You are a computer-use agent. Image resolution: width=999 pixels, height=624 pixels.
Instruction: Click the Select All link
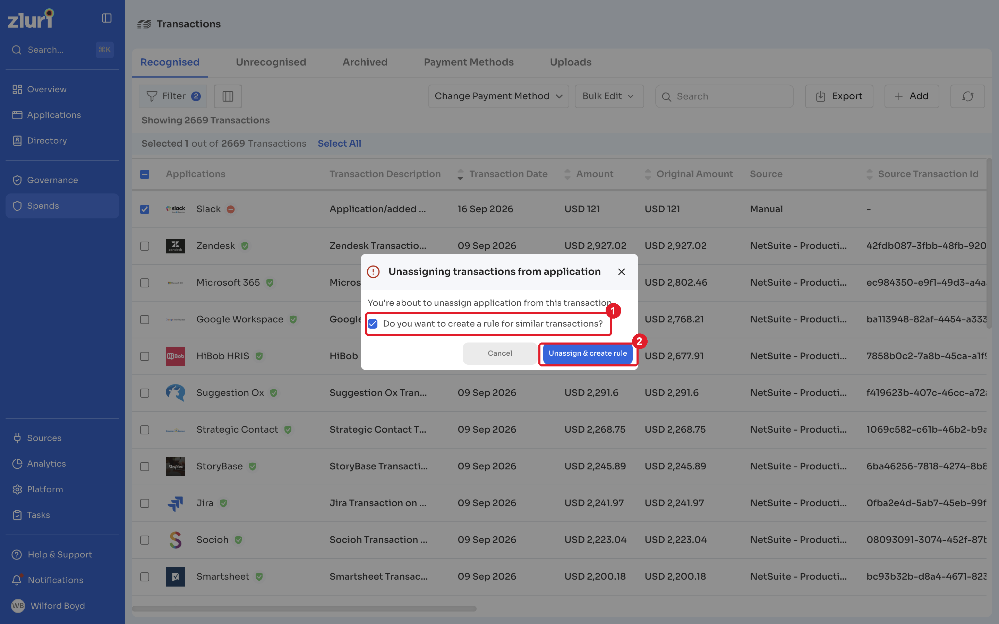[339, 144]
